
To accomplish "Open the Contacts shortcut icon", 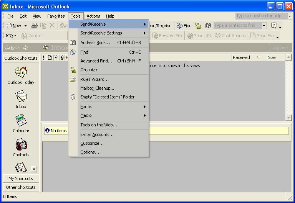I will click(21, 144).
